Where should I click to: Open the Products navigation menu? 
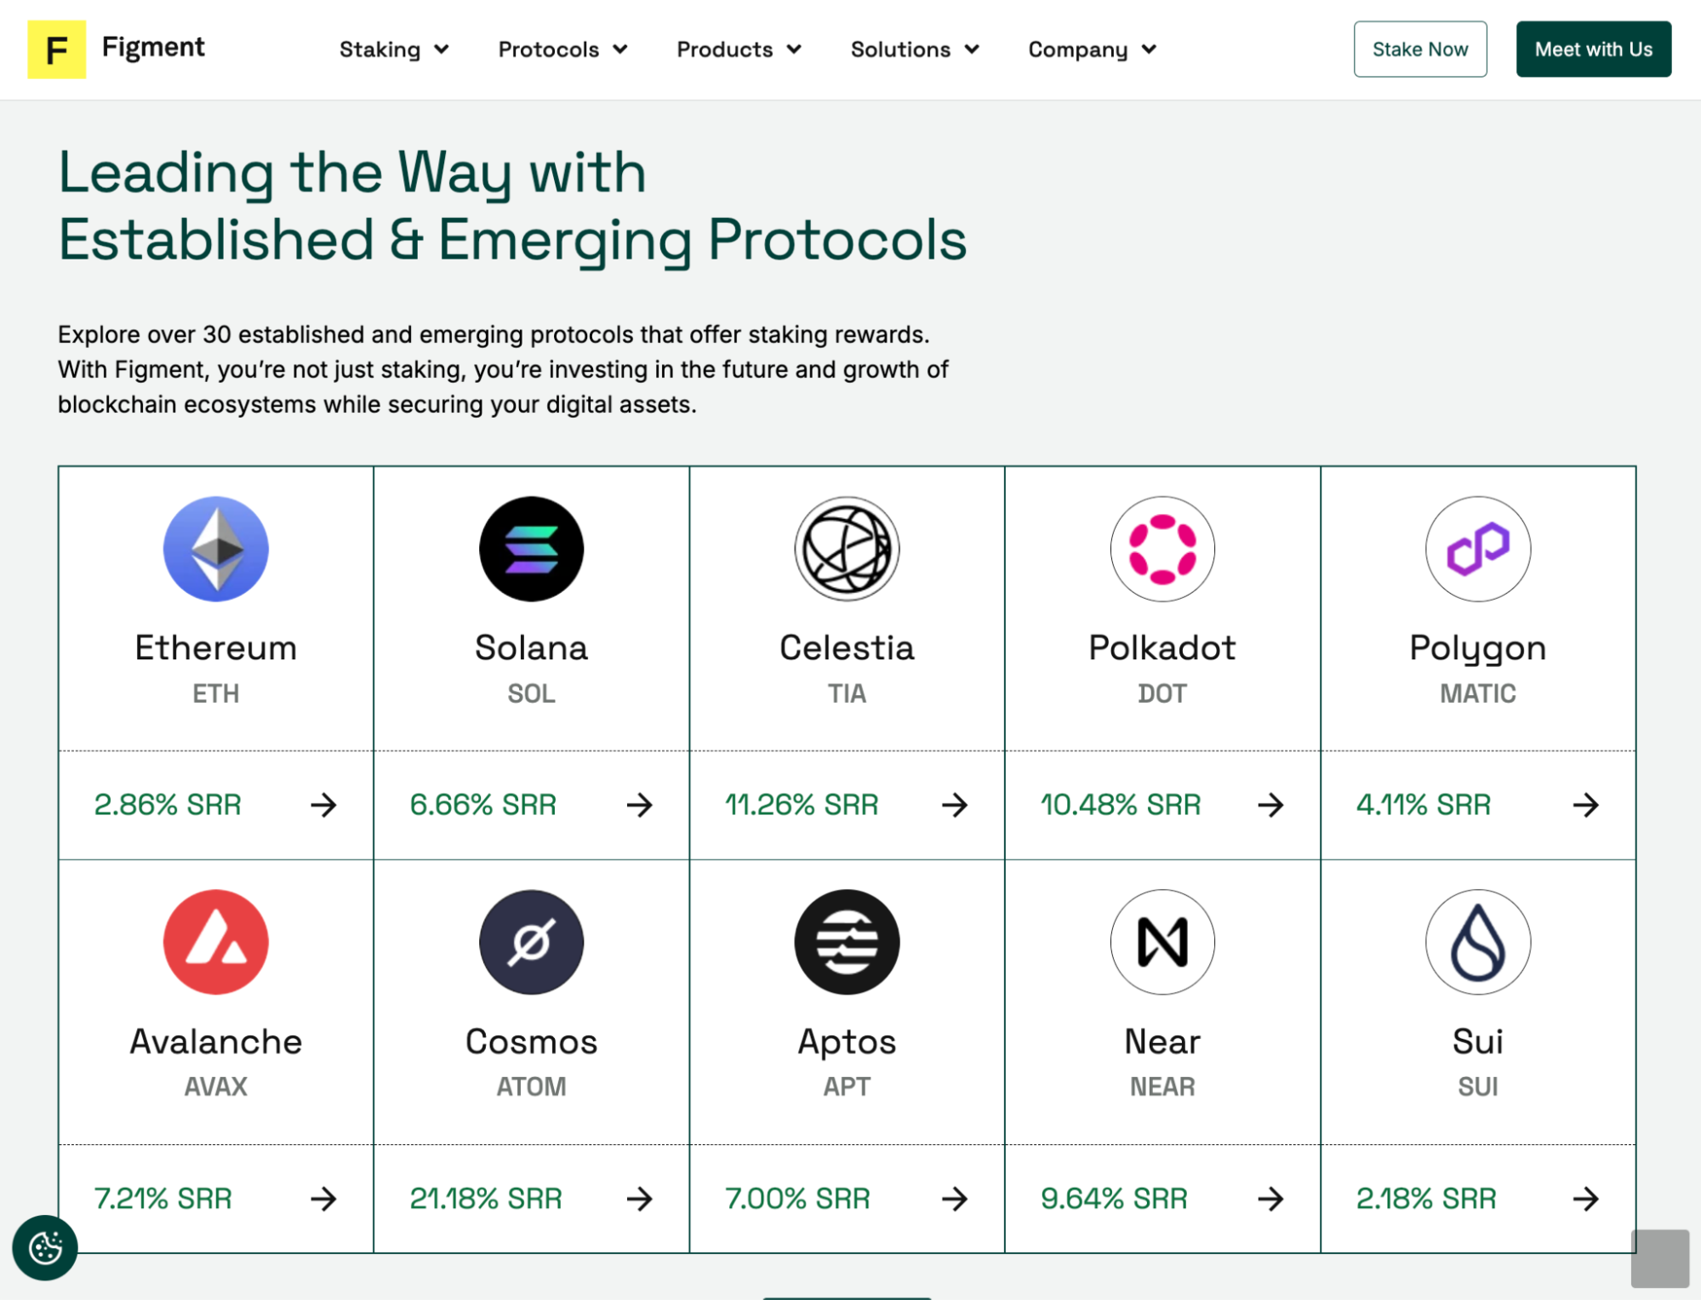coord(739,49)
